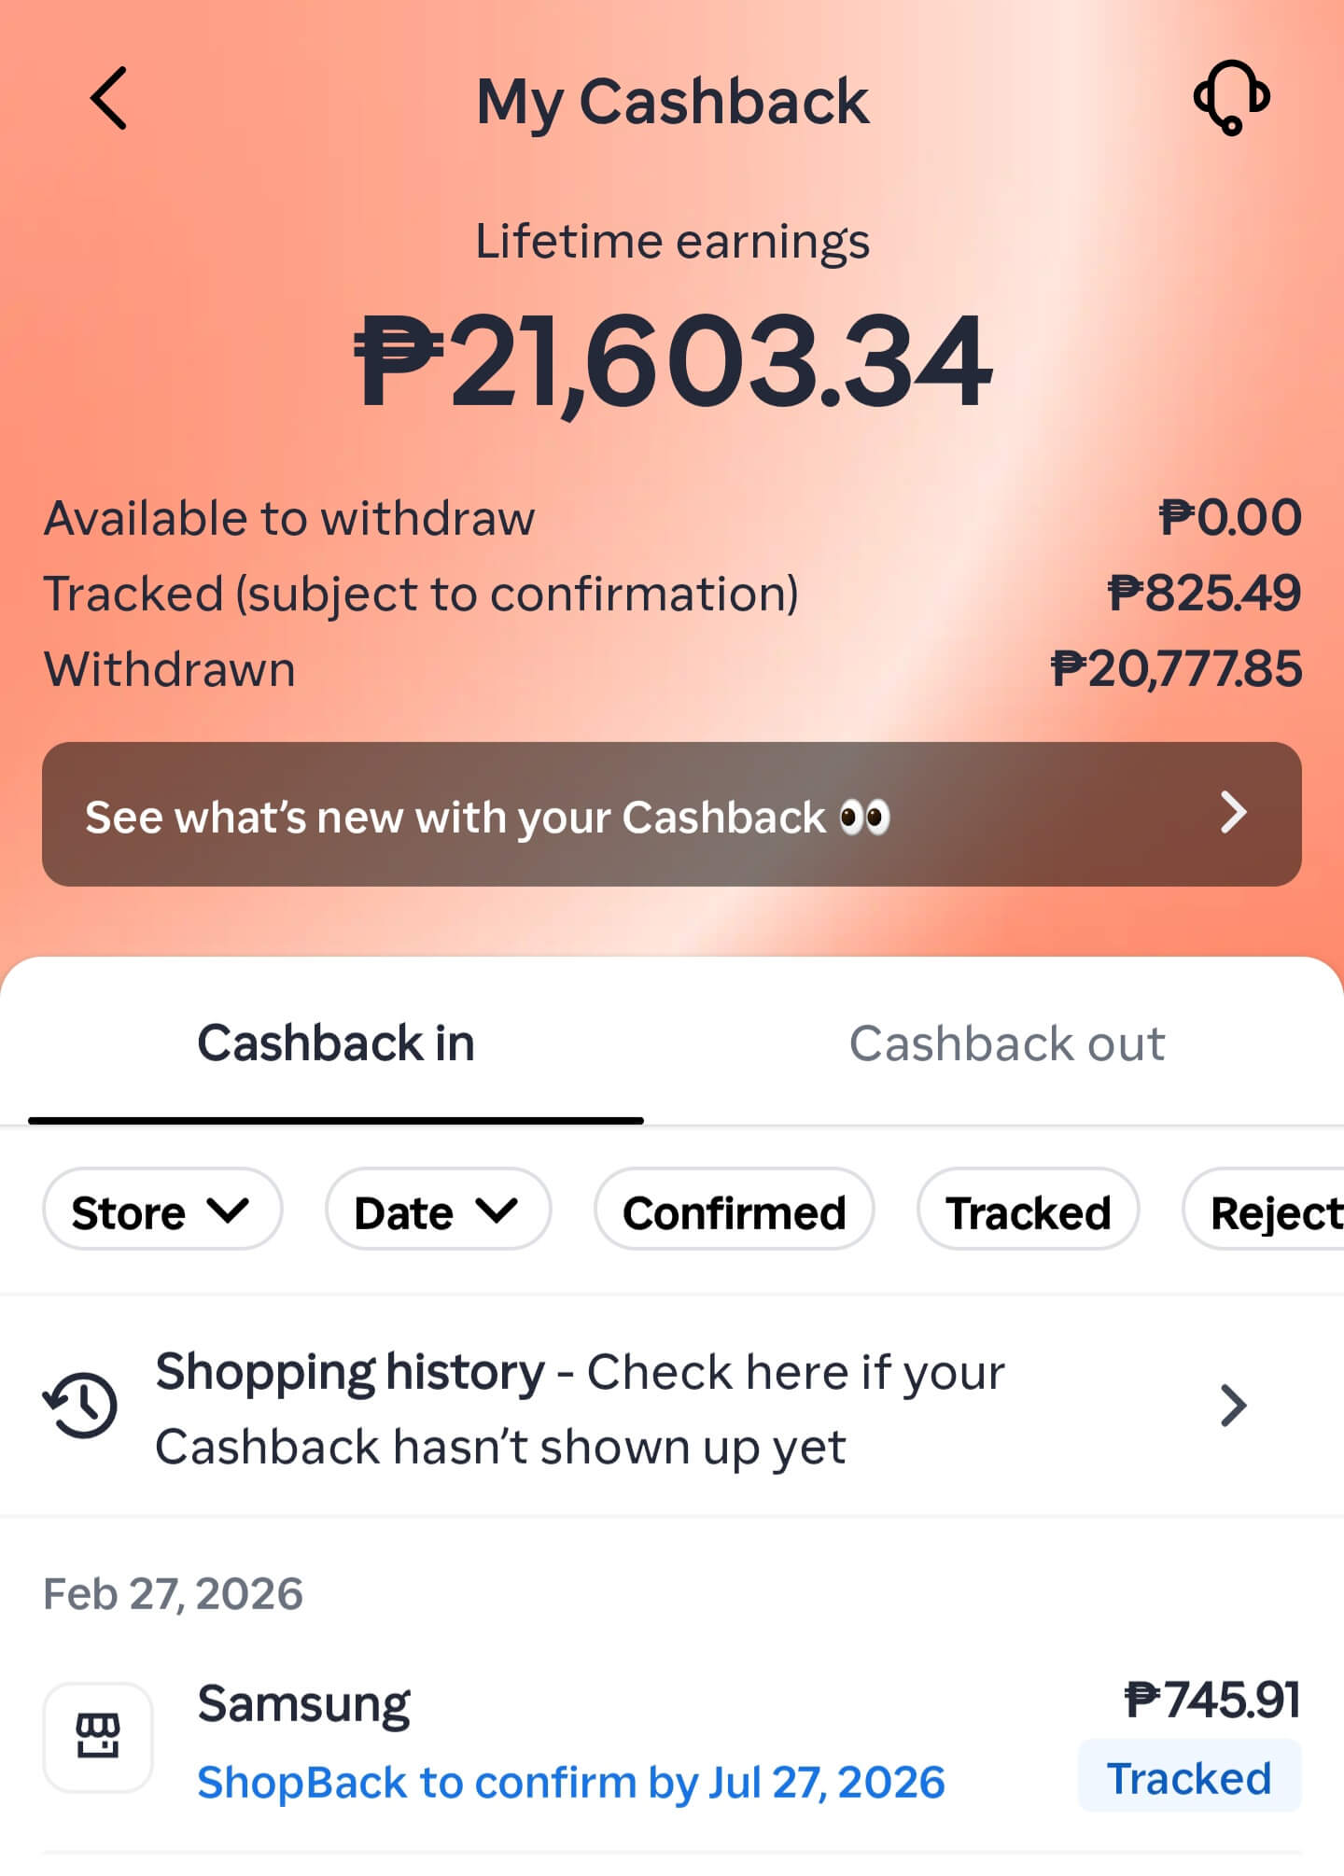Image resolution: width=1344 pixels, height=1876 pixels.
Task: Switch to the Cashback out tab
Action: click(1006, 1043)
